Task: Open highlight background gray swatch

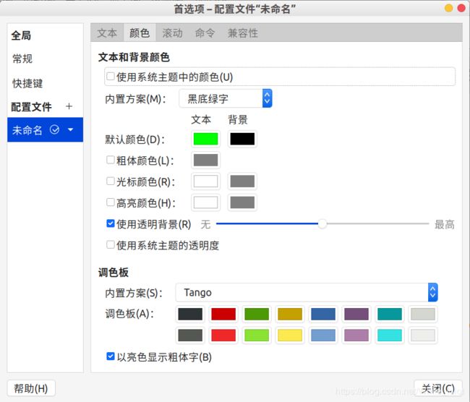Action: pyautogui.click(x=242, y=202)
